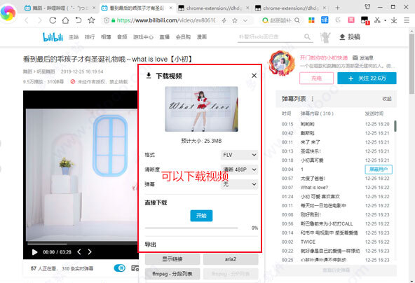The image size is (415, 283).
Task: Click the previous arrow in player controls
Action: [x=79, y=251]
